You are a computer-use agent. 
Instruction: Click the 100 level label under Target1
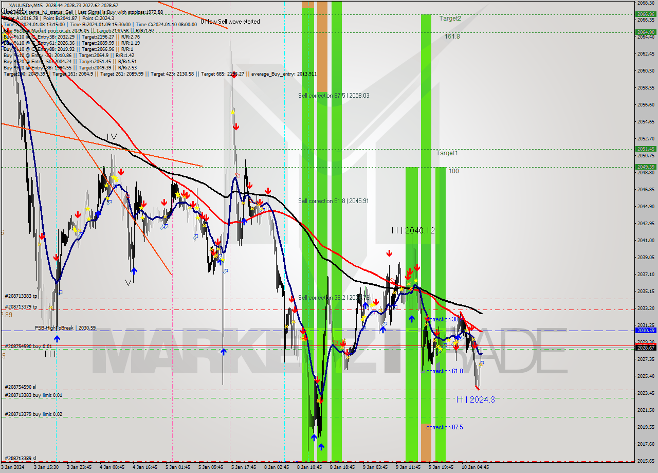click(x=453, y=171)
